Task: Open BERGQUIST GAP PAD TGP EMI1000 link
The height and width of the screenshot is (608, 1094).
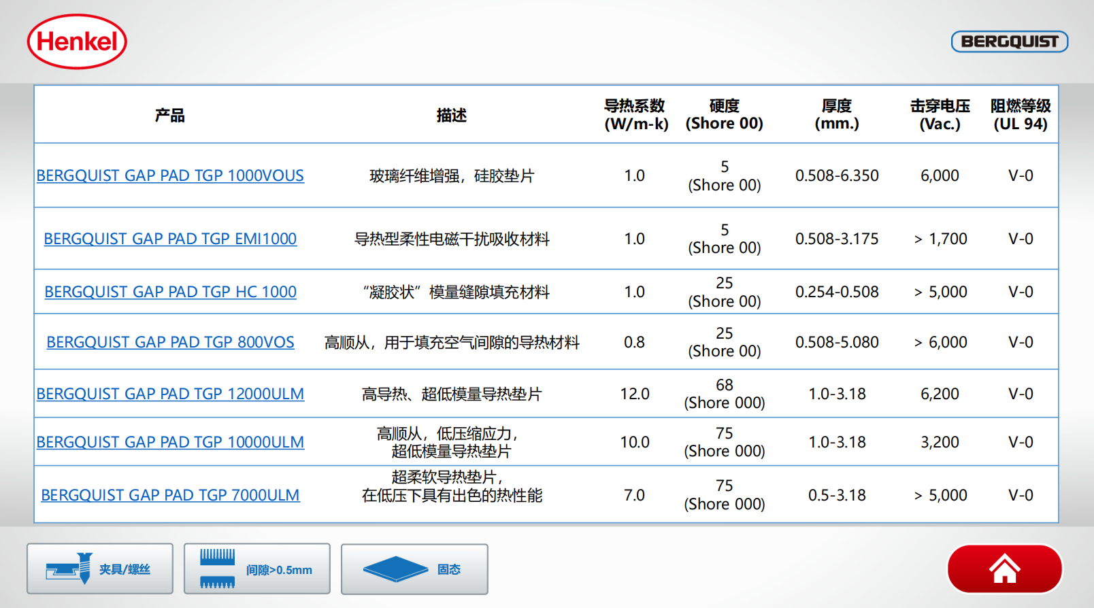Action: tap(170, 239)
